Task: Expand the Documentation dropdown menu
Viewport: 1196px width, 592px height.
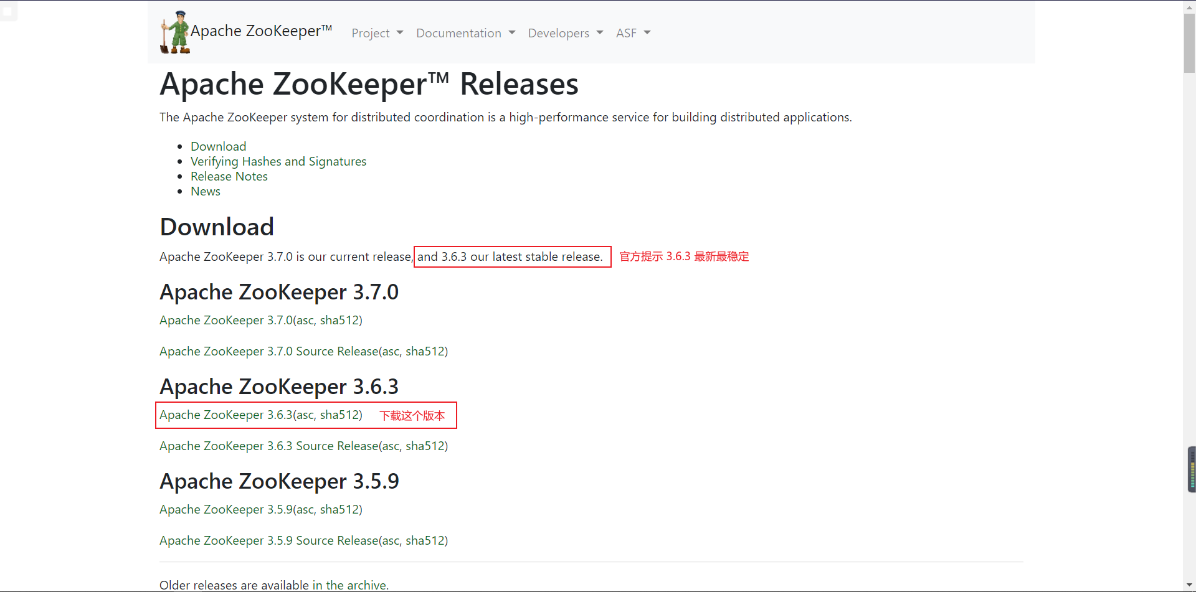Action: 465,33
